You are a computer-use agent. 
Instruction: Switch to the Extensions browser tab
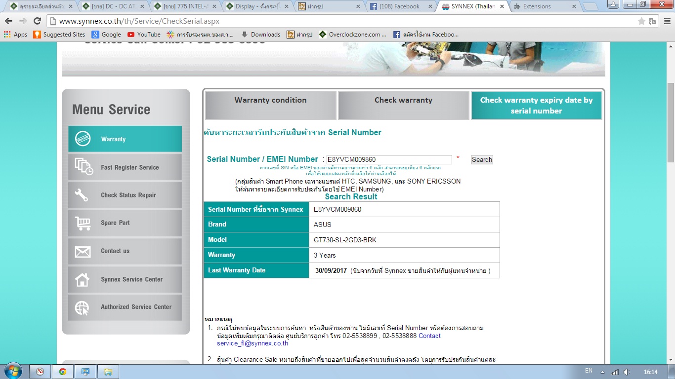pyautogui.click(x=544, y=6)
